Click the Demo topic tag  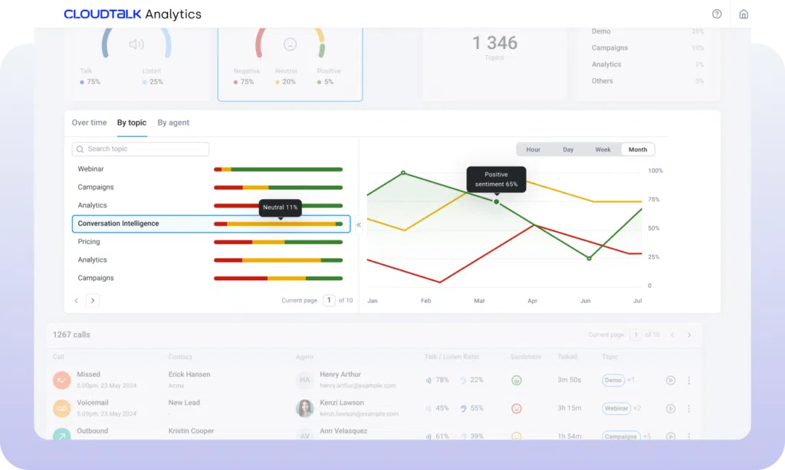(613, 380)
